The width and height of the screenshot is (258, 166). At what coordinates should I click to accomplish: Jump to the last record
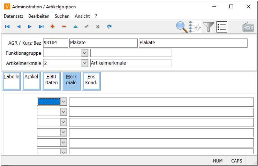(41, 27)
